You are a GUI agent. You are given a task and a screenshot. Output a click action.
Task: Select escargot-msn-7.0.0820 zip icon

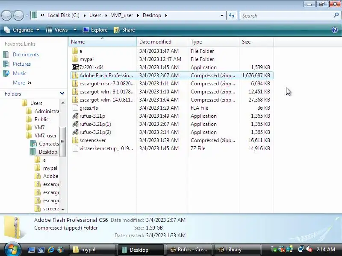75,83
